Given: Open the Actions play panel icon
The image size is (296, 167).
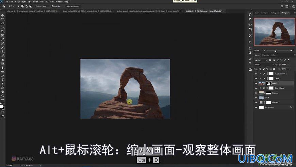Looking at the screenshot, I should tap(250, 19).
